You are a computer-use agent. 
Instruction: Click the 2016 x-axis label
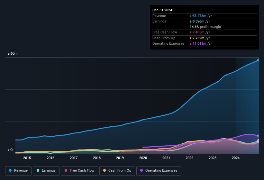point(50,158)
